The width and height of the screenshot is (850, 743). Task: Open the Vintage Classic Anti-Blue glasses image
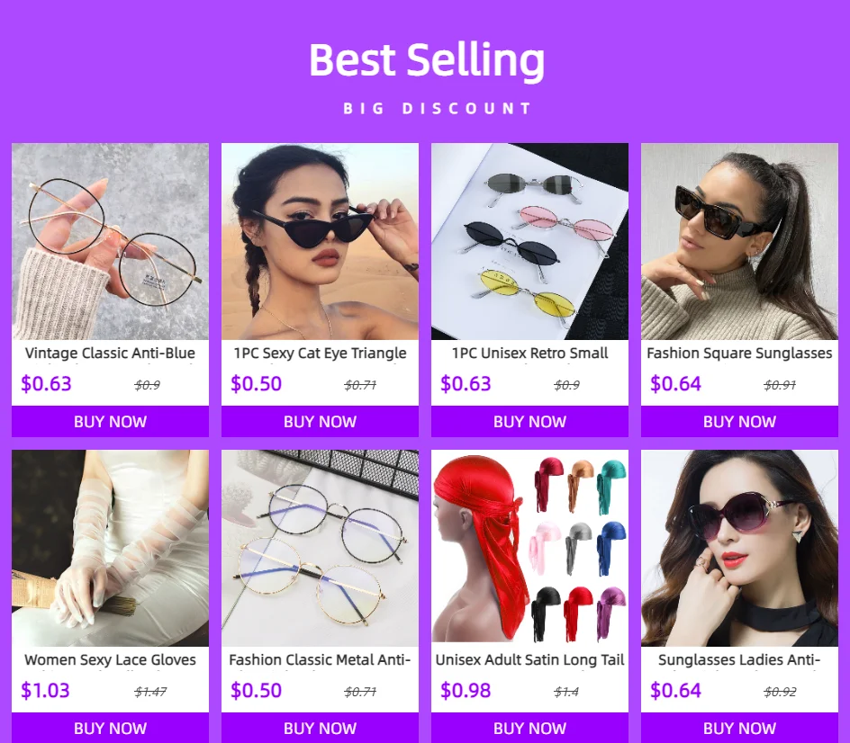(110, 242)
